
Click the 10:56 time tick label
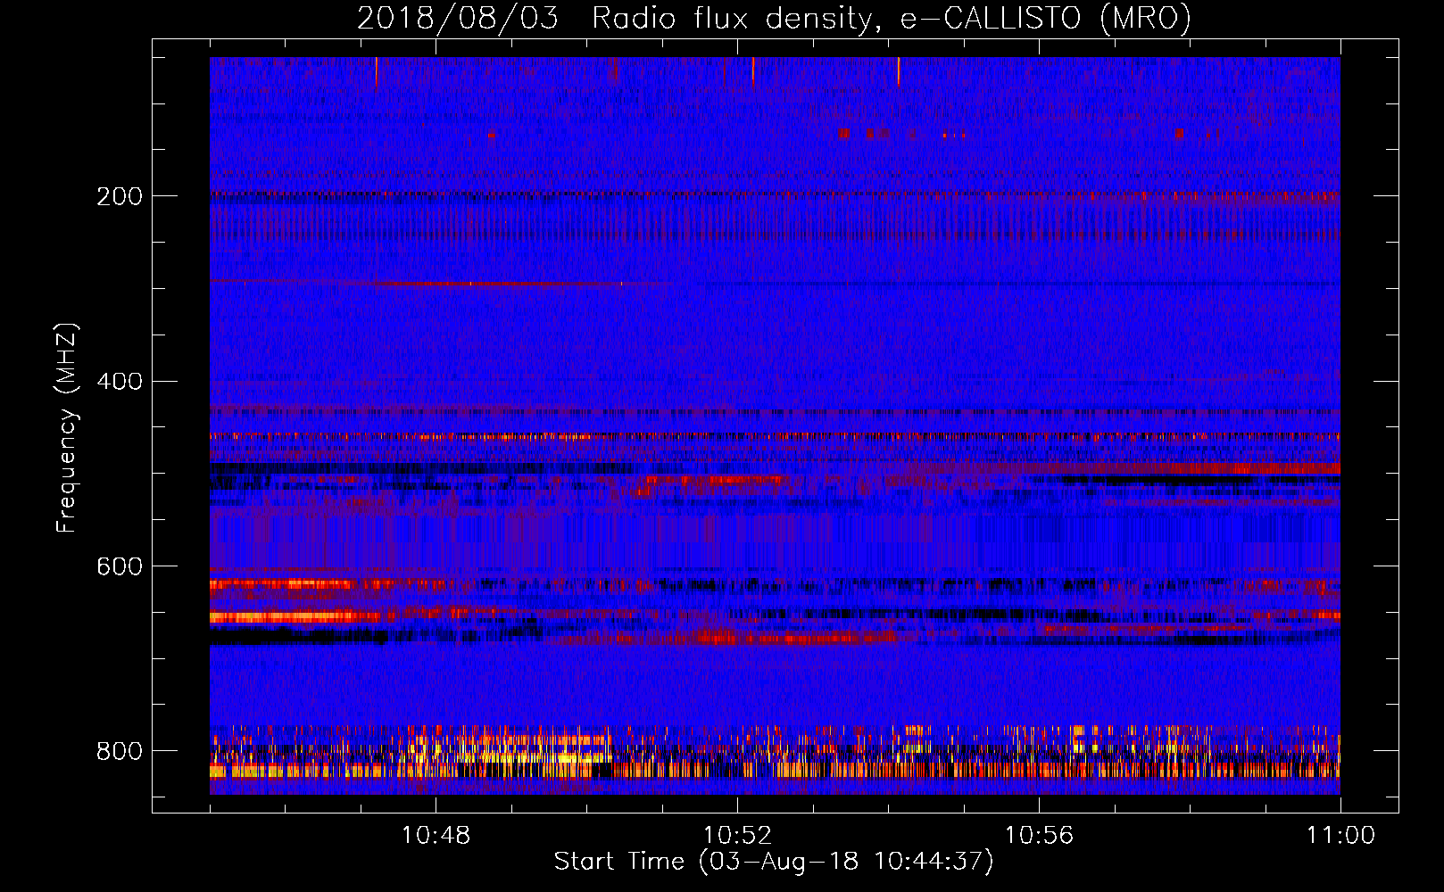click(1039, 836)
